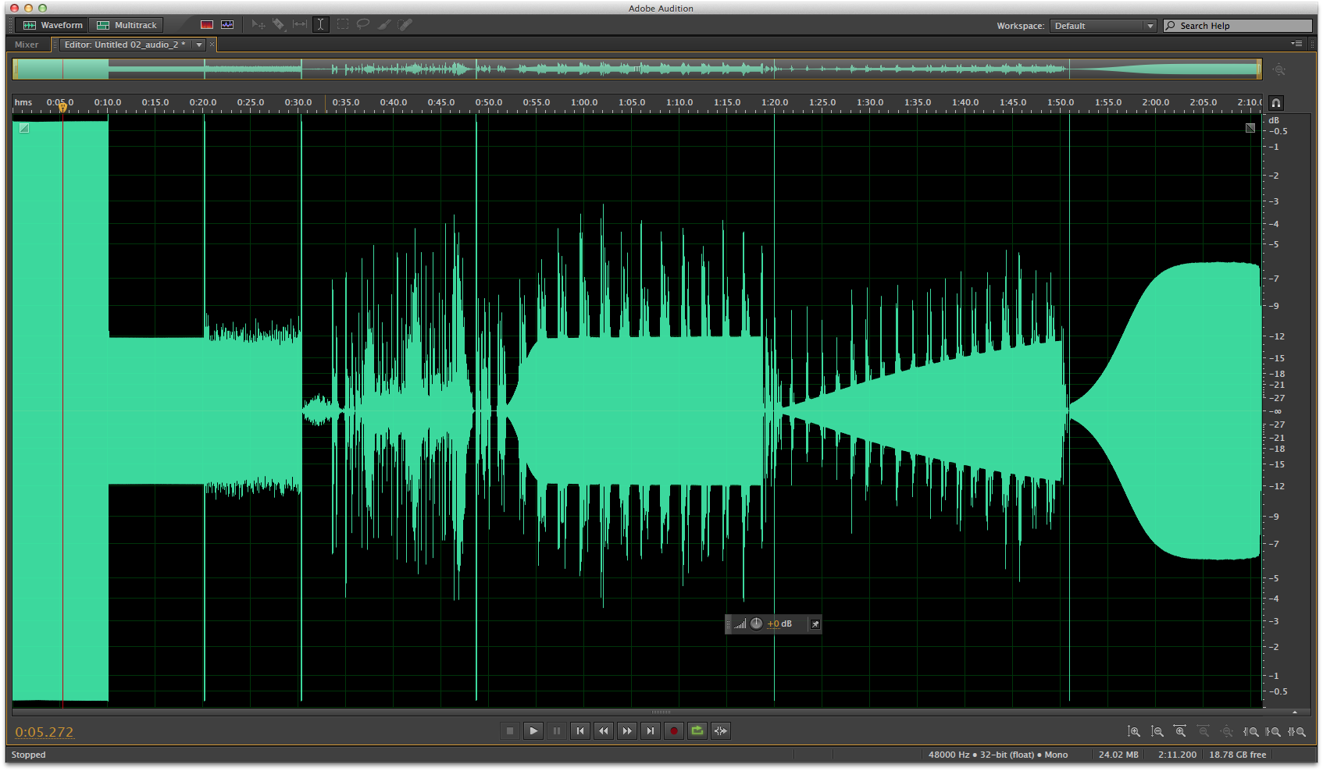This screenshot has height=771, width=1323.
Task: Switch to Waveform view
Action: coord(53,25)
